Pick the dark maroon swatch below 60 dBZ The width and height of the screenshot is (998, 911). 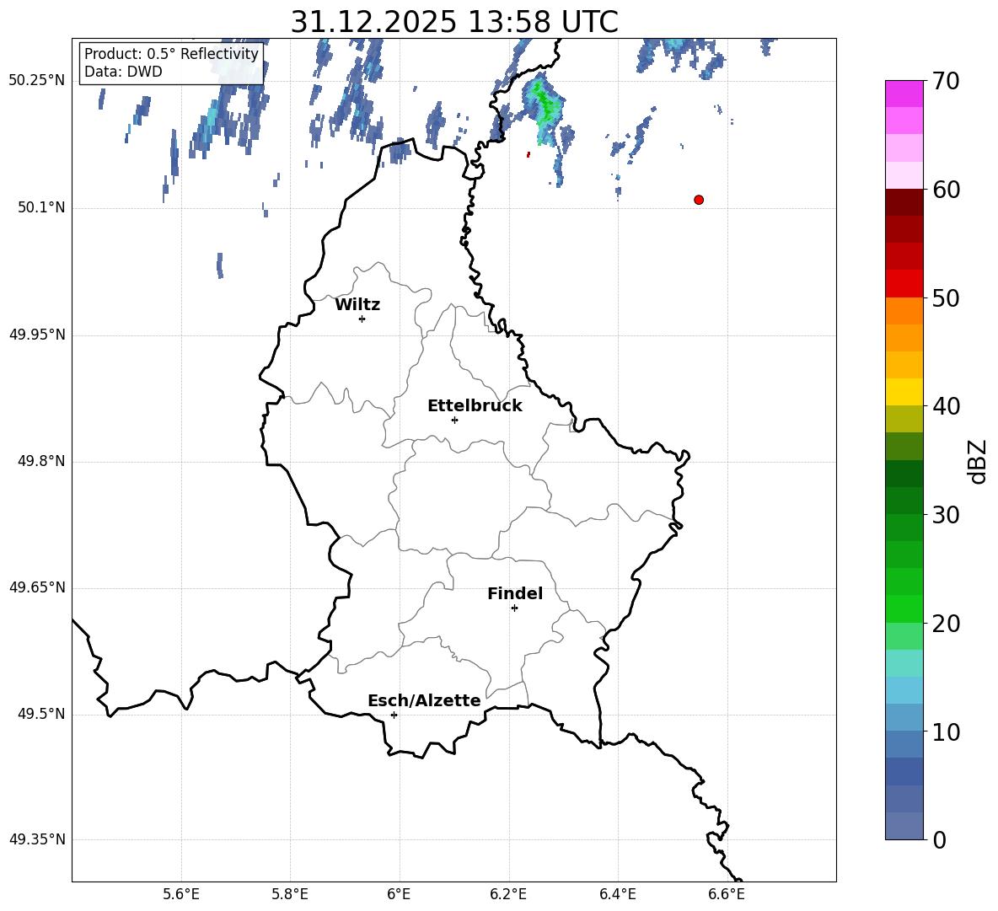pyautogui.click(x=904, y=202)
